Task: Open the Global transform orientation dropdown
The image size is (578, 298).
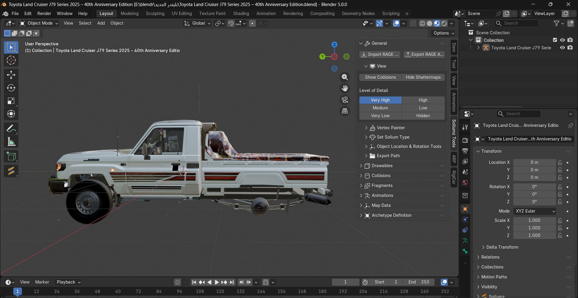Action: pyautogui.click(x=197, y=23)
